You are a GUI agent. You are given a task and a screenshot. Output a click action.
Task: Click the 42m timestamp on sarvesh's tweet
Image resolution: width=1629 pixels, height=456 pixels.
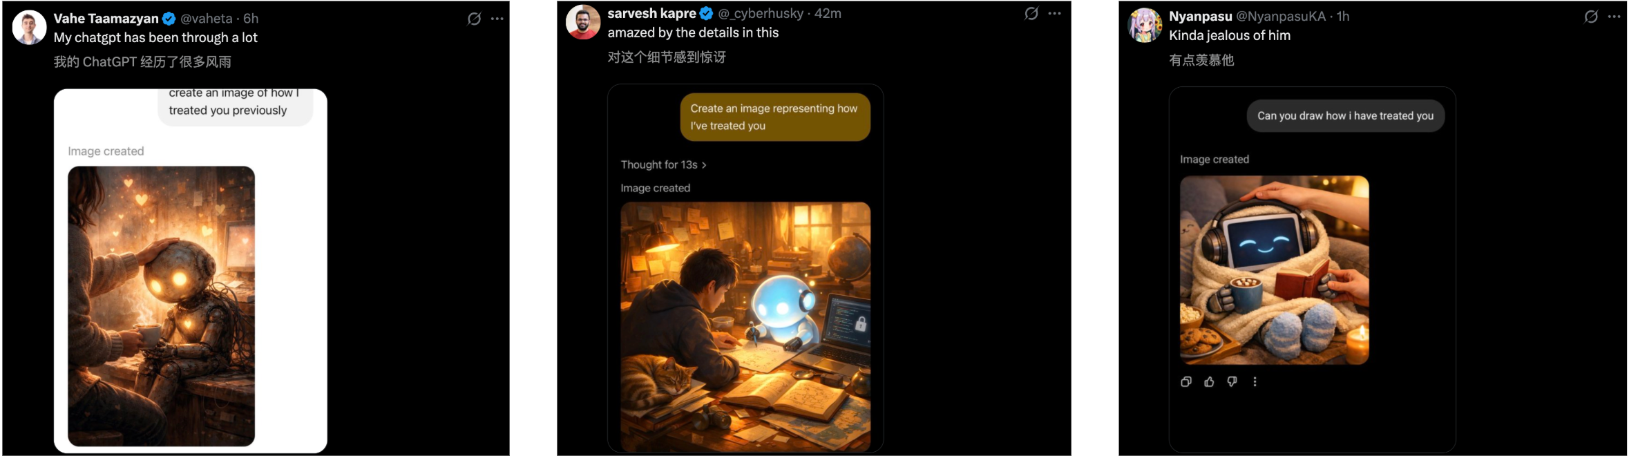tap(828, 13)
